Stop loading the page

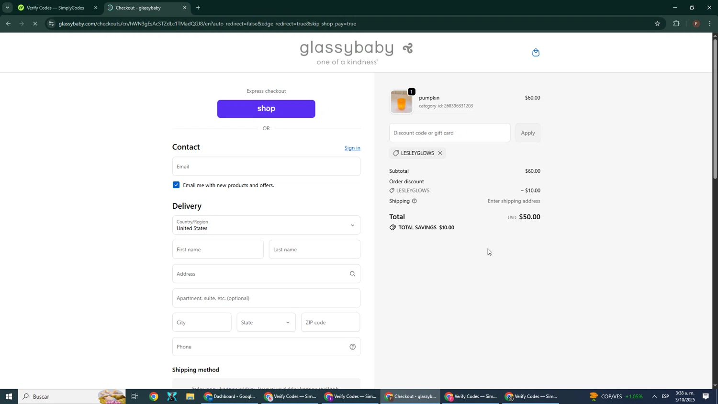(35, 23)
